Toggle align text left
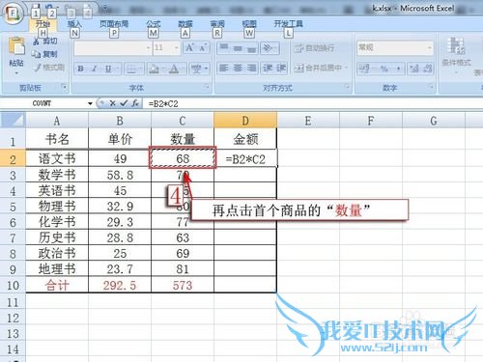483x362 pixels. (x=223, y=69)
